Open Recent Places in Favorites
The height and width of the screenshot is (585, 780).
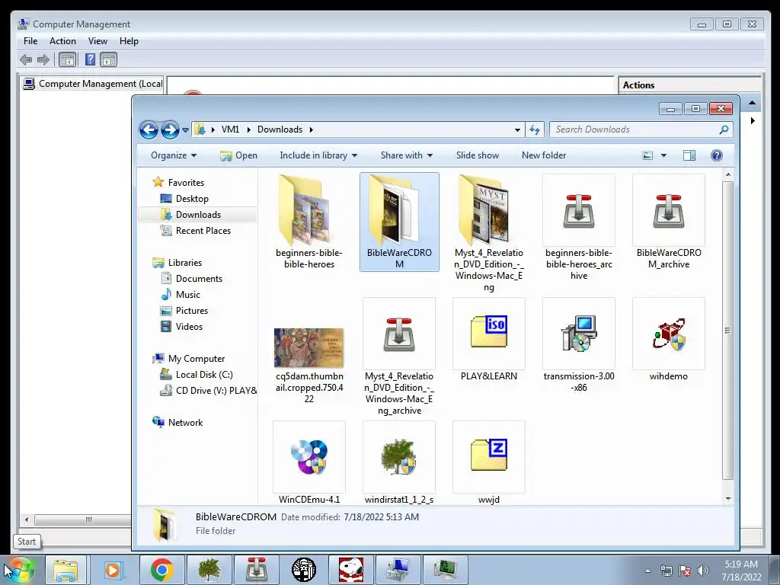(x=203, y=231)
